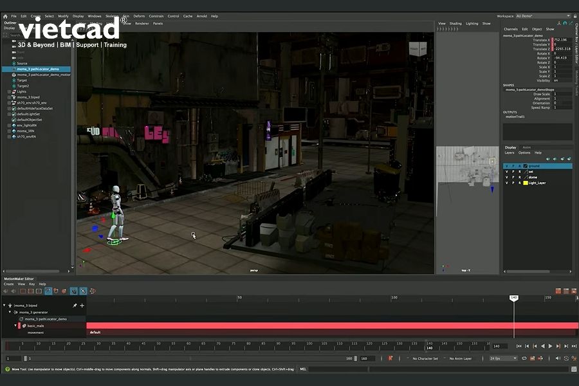This screenshot has height=386, width=579.
Task: Toggle playback P of the set layer
Action: pos(513,172)
